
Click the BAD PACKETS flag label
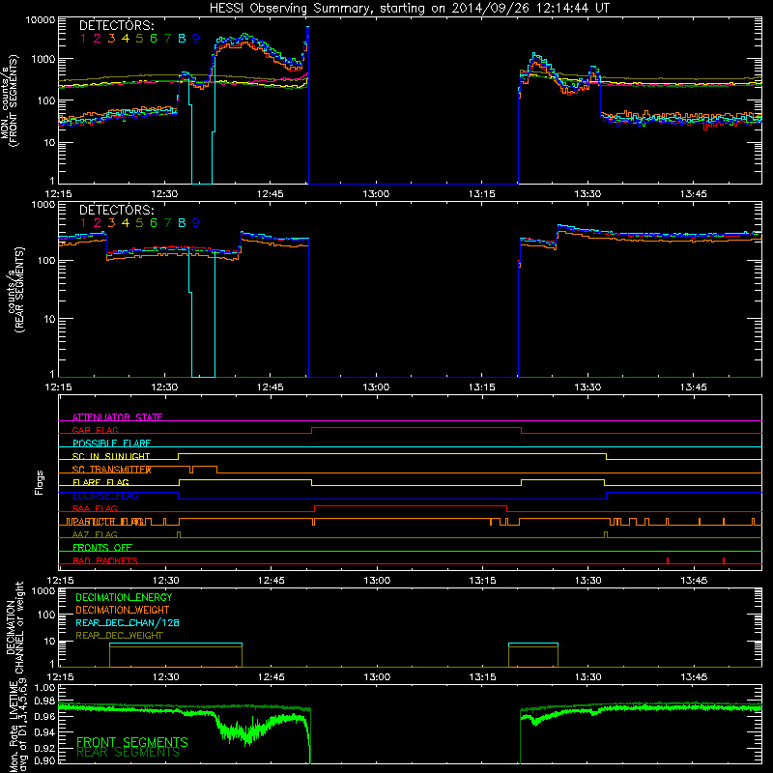[x=105, y=560]
